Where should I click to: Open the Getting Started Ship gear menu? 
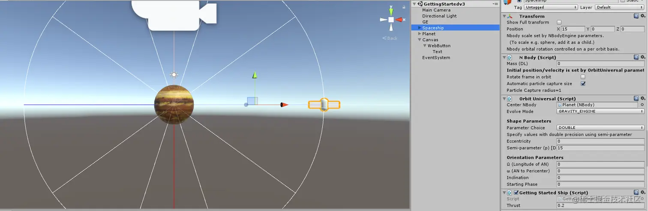(x=642, y=193)
